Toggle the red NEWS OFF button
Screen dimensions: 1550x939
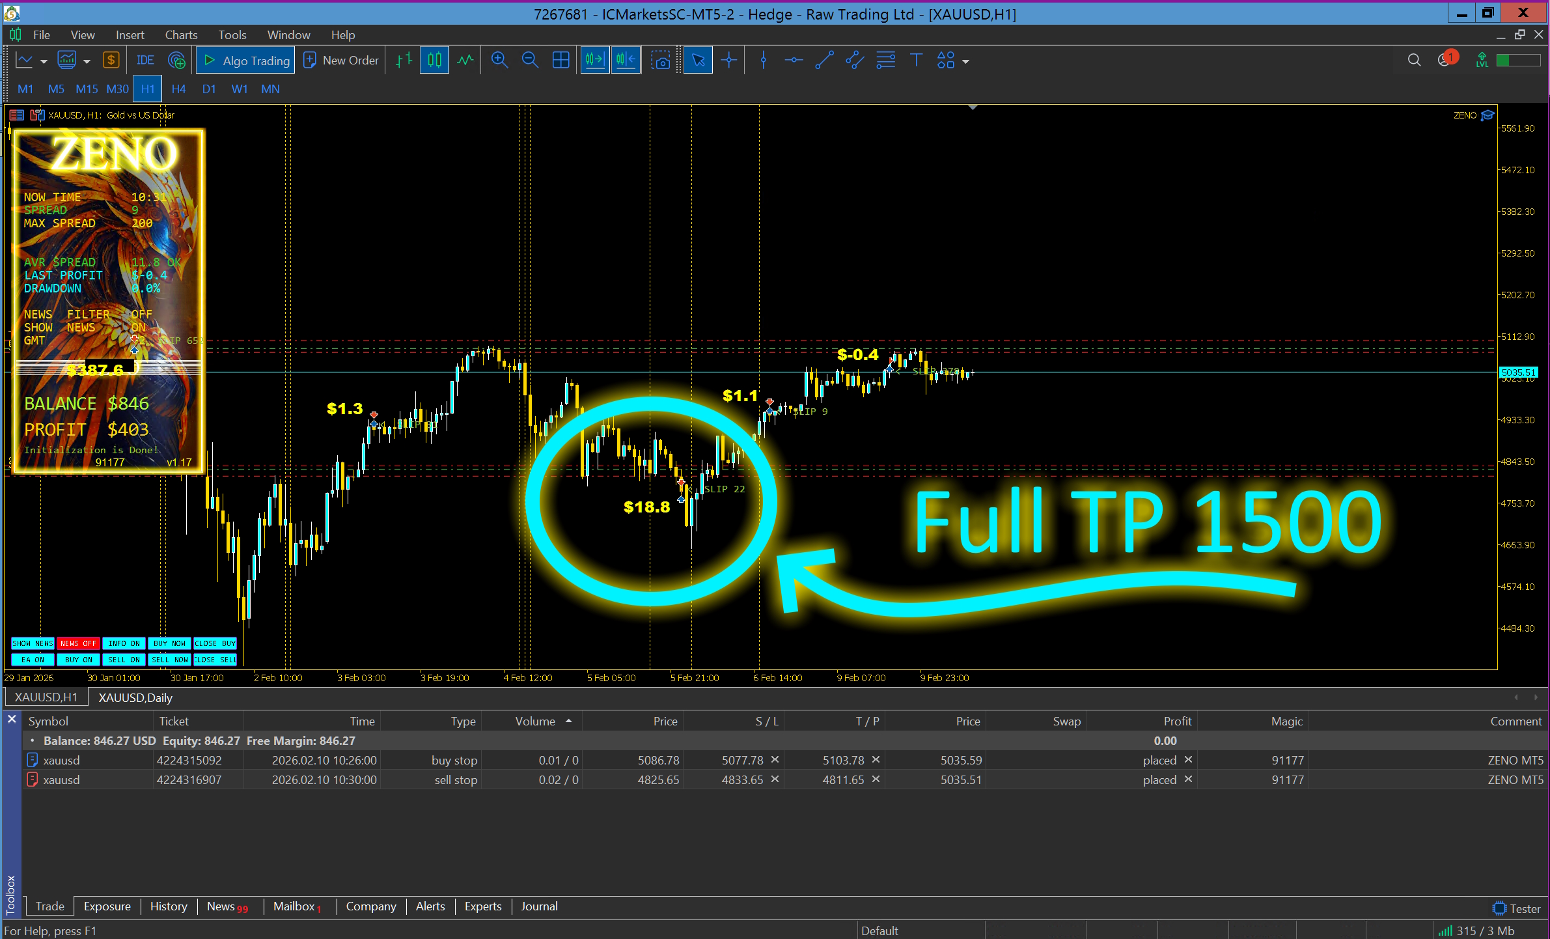point(78,643)
